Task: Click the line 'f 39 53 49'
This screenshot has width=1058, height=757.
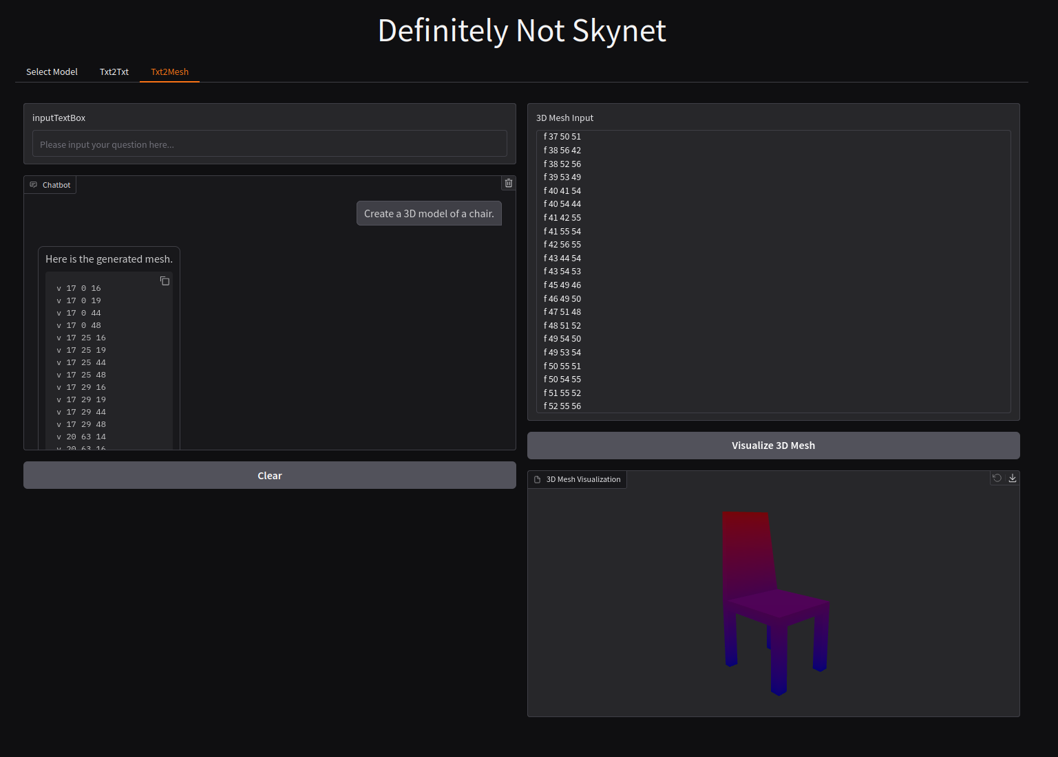Action: [x=562, y=177]
